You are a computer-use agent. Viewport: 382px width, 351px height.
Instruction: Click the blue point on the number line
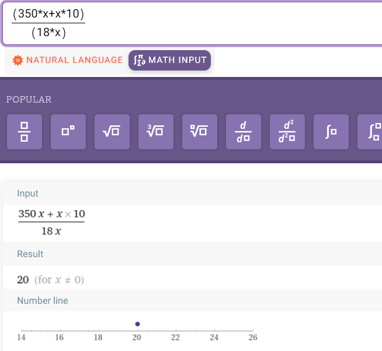(x=137, y=324)
